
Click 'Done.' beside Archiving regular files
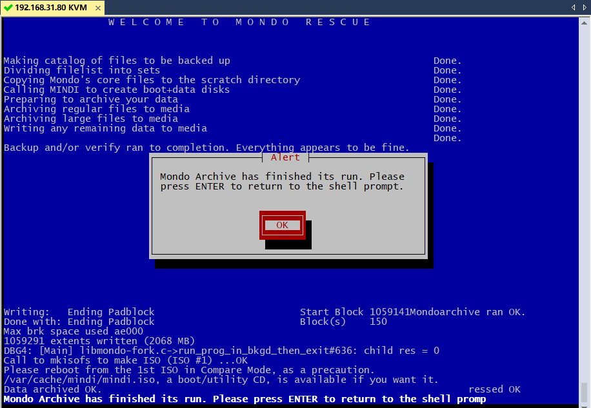tap(447, 109)
